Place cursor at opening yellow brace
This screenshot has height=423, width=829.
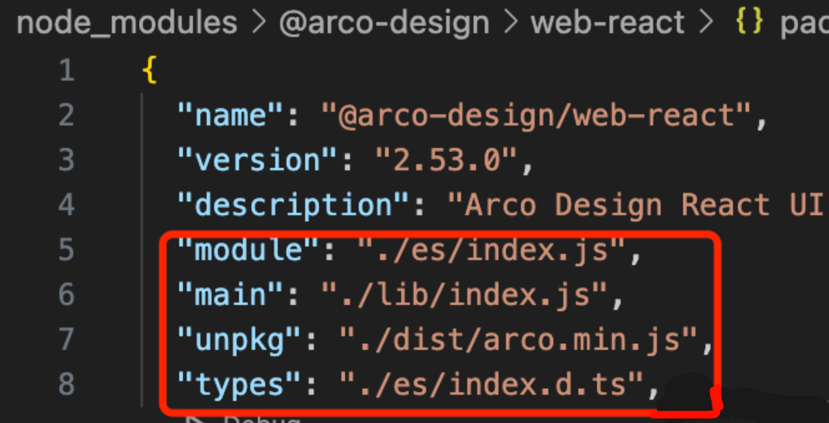tap(151, 71)
